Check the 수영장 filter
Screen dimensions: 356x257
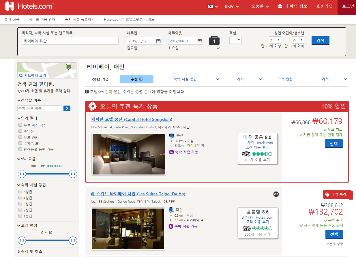[x=20, y=131]
